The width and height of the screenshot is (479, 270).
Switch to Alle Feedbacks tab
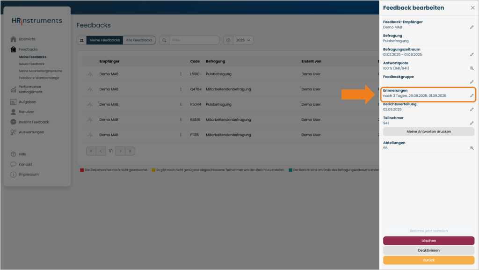[x=139, y=40]
